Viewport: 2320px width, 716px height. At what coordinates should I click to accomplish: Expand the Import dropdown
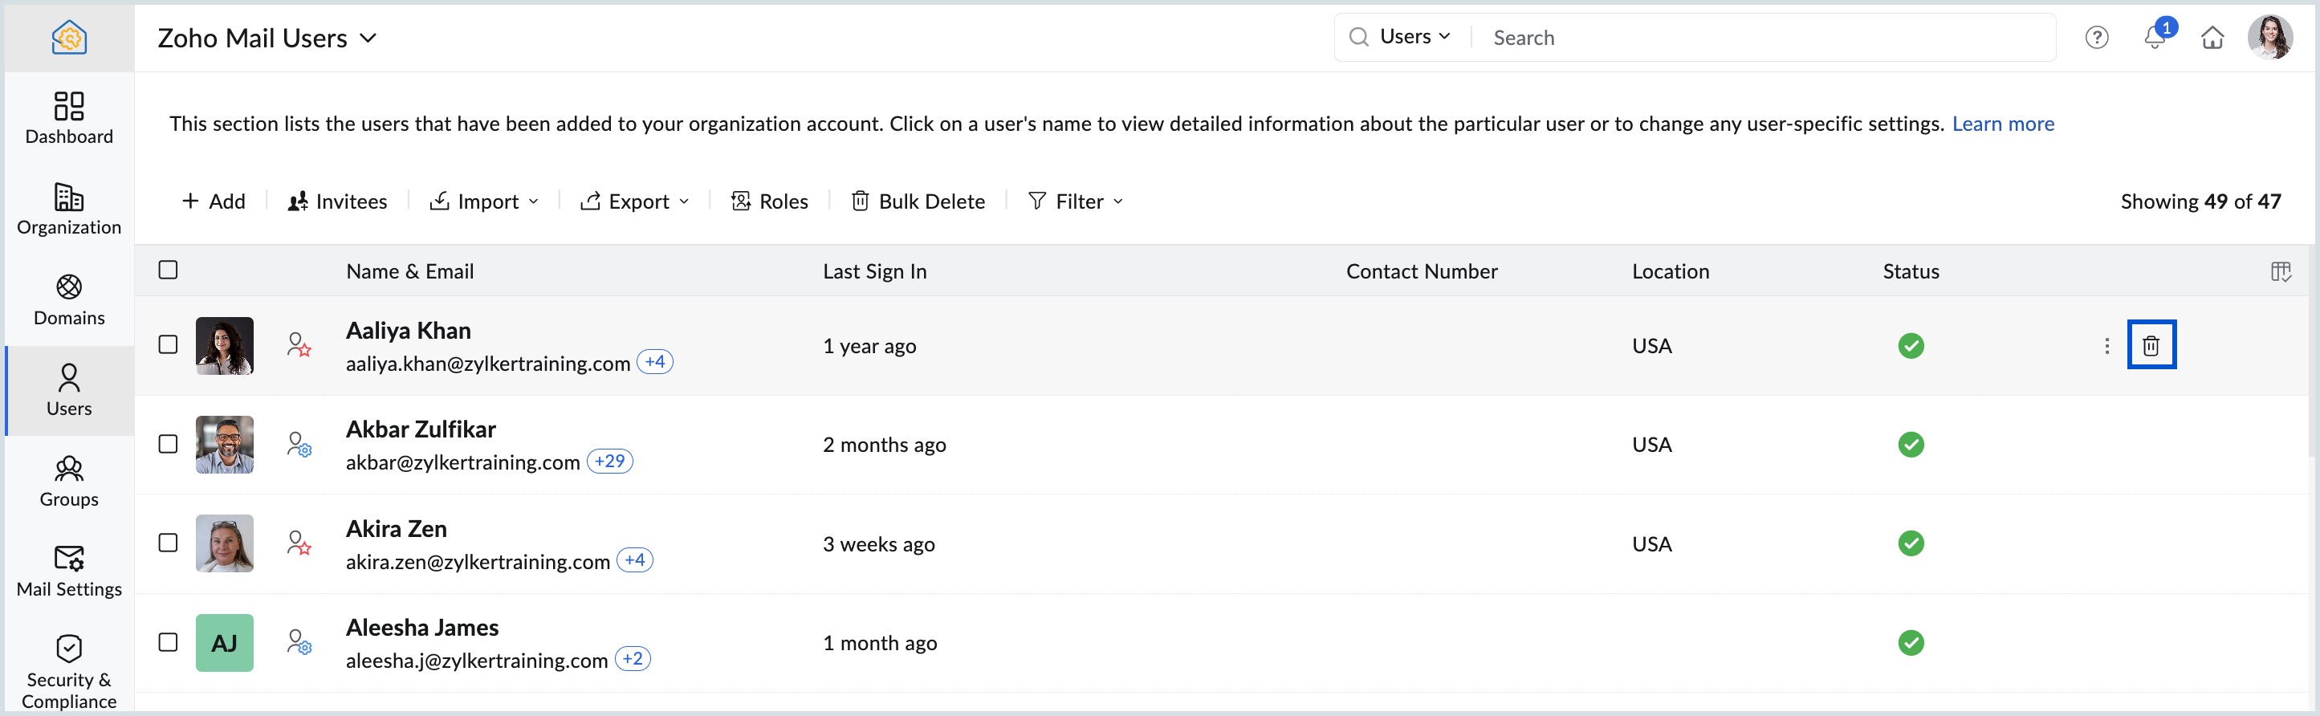coord(485,201)
